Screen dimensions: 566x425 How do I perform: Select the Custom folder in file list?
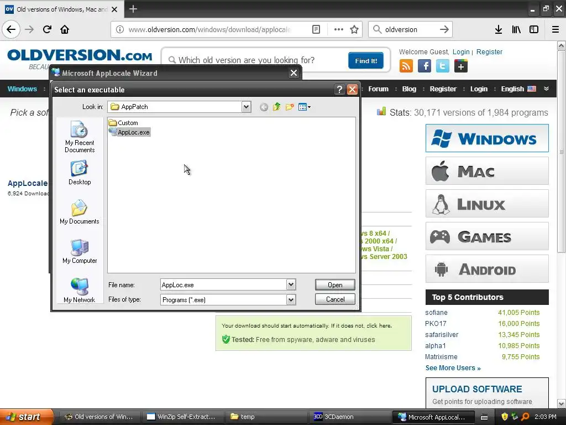click(x=123, y=123)
